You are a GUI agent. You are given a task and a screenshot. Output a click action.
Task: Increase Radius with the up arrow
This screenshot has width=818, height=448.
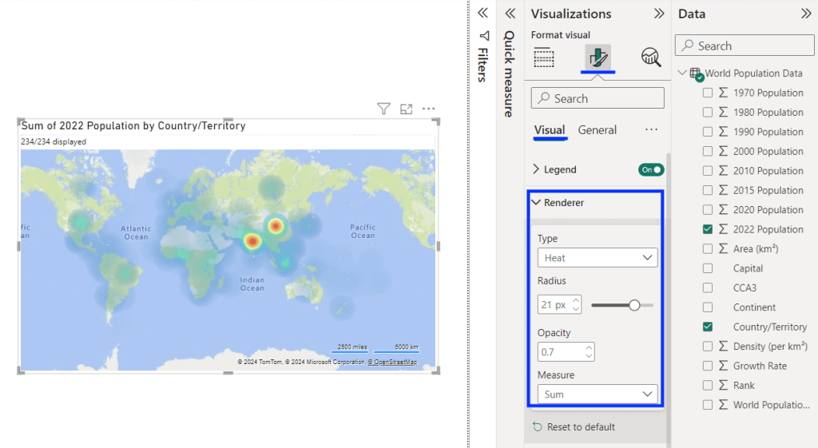tap(576, 300)
